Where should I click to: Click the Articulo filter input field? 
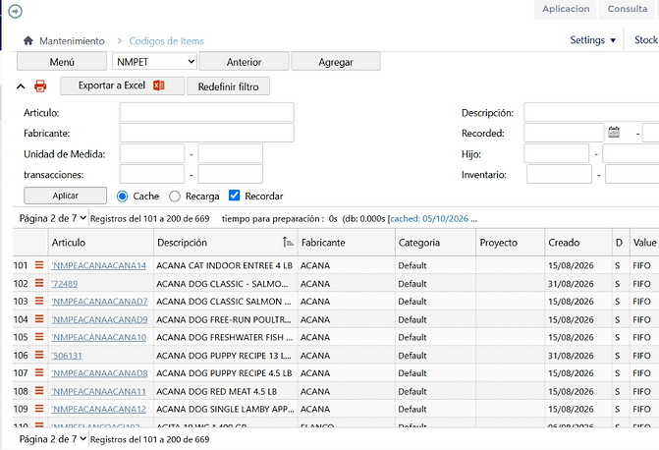coord(207,112)
